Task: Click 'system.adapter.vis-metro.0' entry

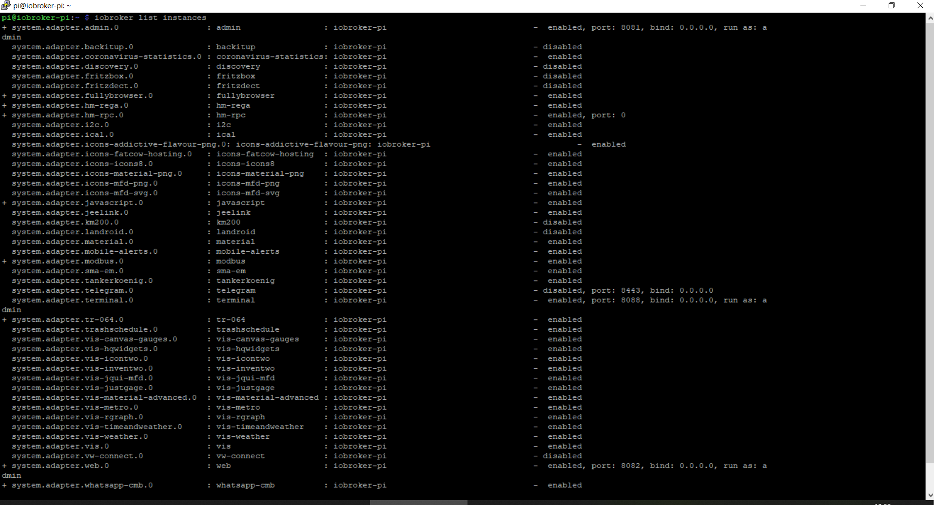Action: [x=75, y=408]
